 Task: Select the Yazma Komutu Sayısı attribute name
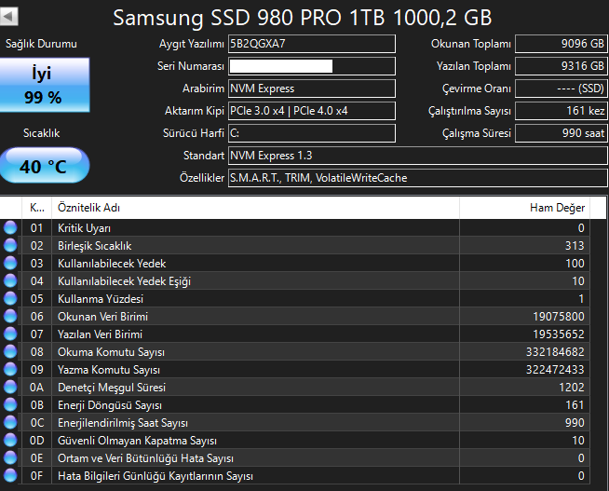[x=109, y=370]
